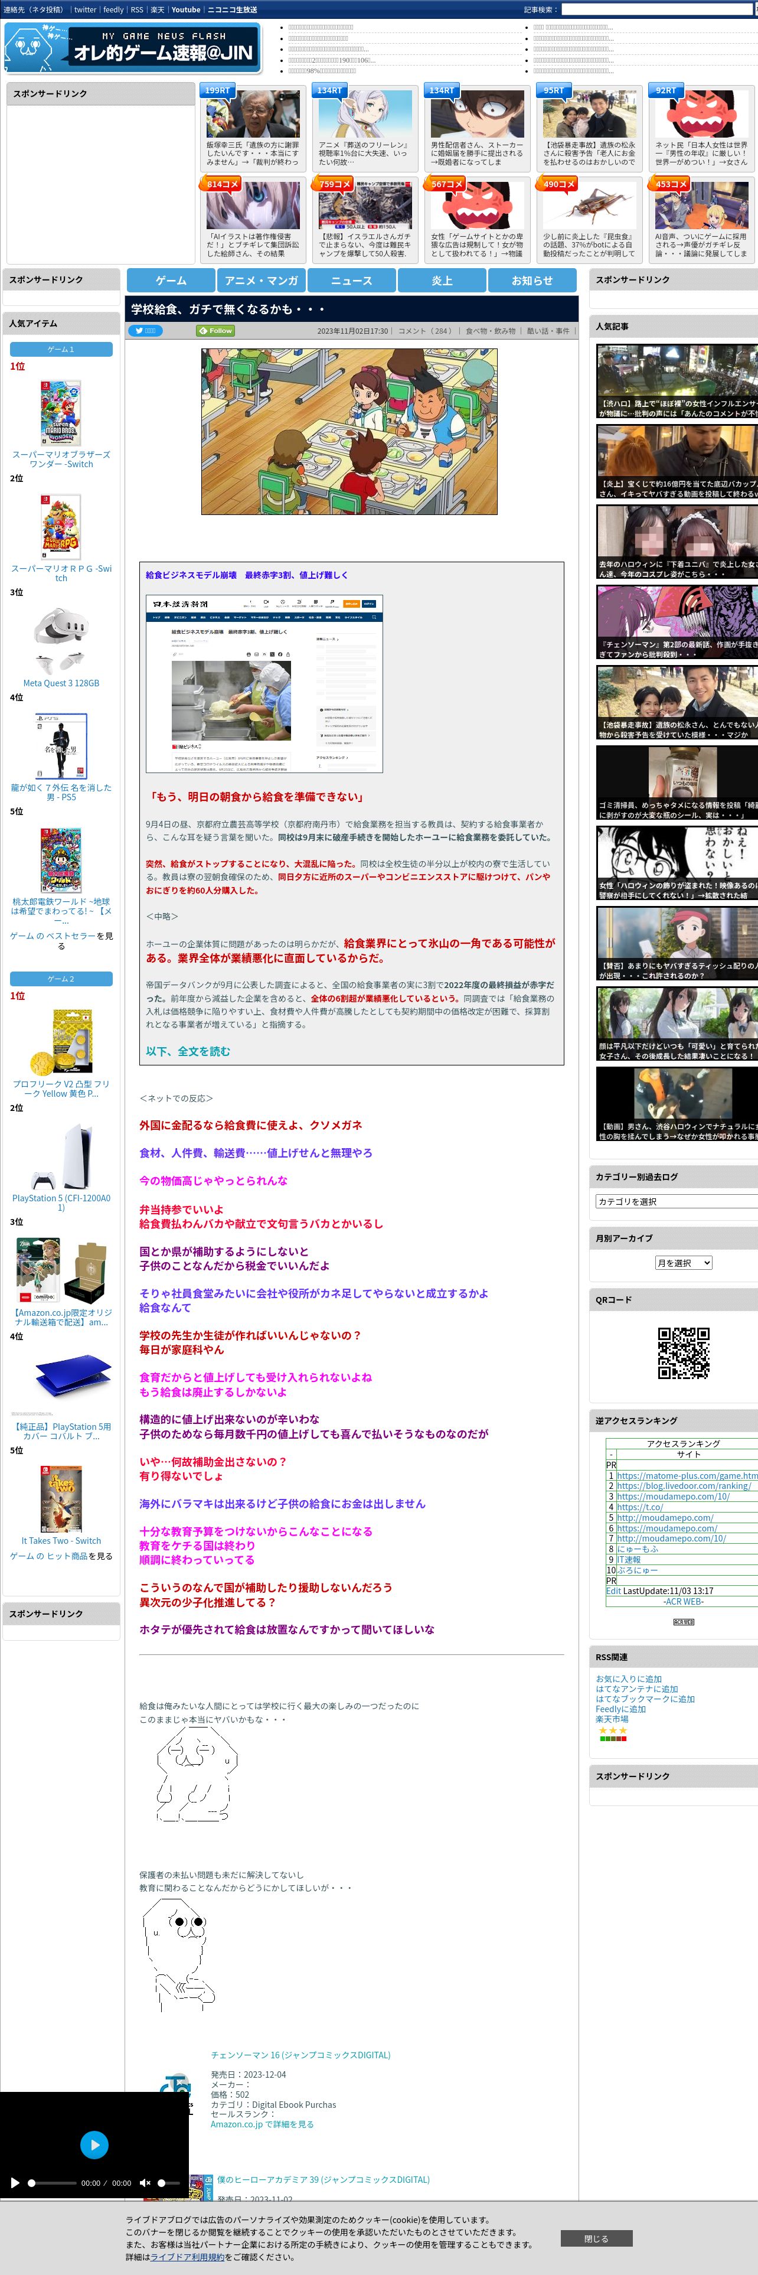Open the ゴミ清掃員 popular article thumbnail
Viewport: 758px width, 2275px height.
(677, 783)
